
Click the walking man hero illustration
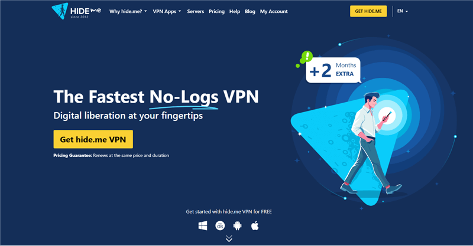370,143
